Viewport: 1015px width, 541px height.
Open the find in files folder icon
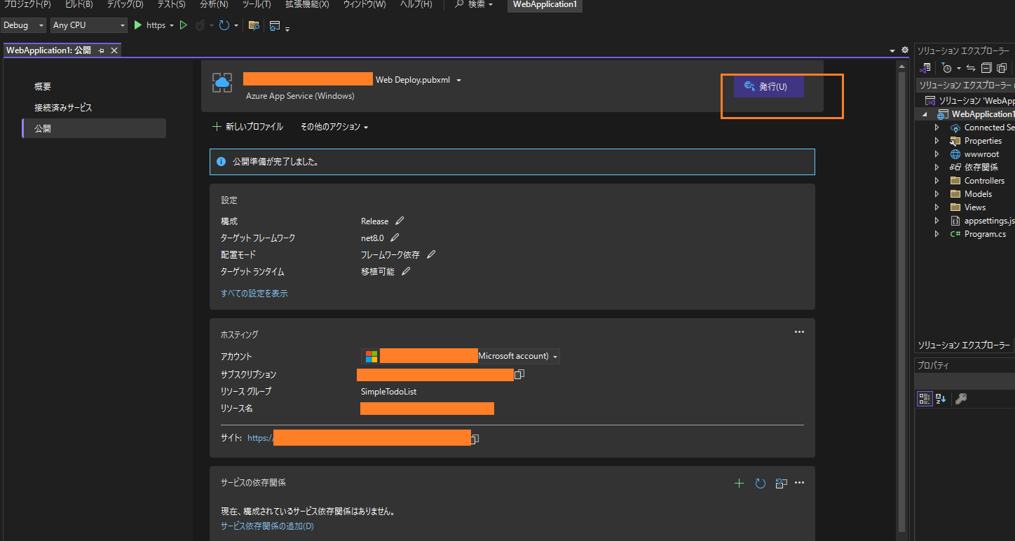click(254, 25)
